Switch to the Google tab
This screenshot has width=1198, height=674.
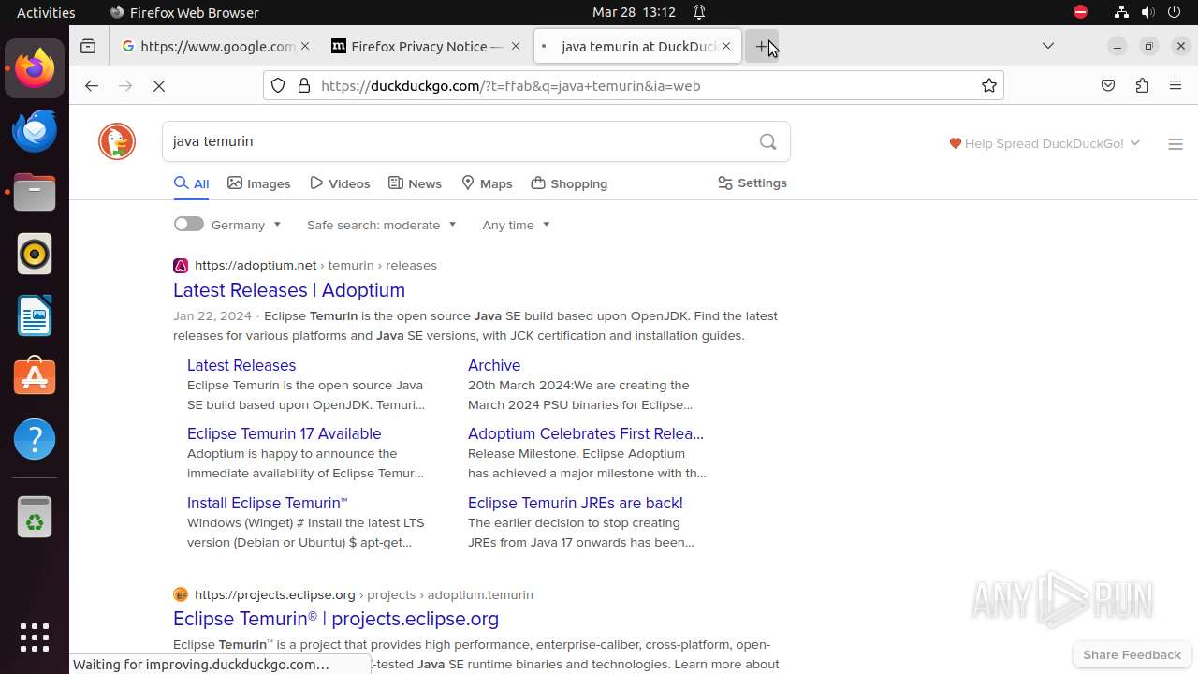pos(217,46)
